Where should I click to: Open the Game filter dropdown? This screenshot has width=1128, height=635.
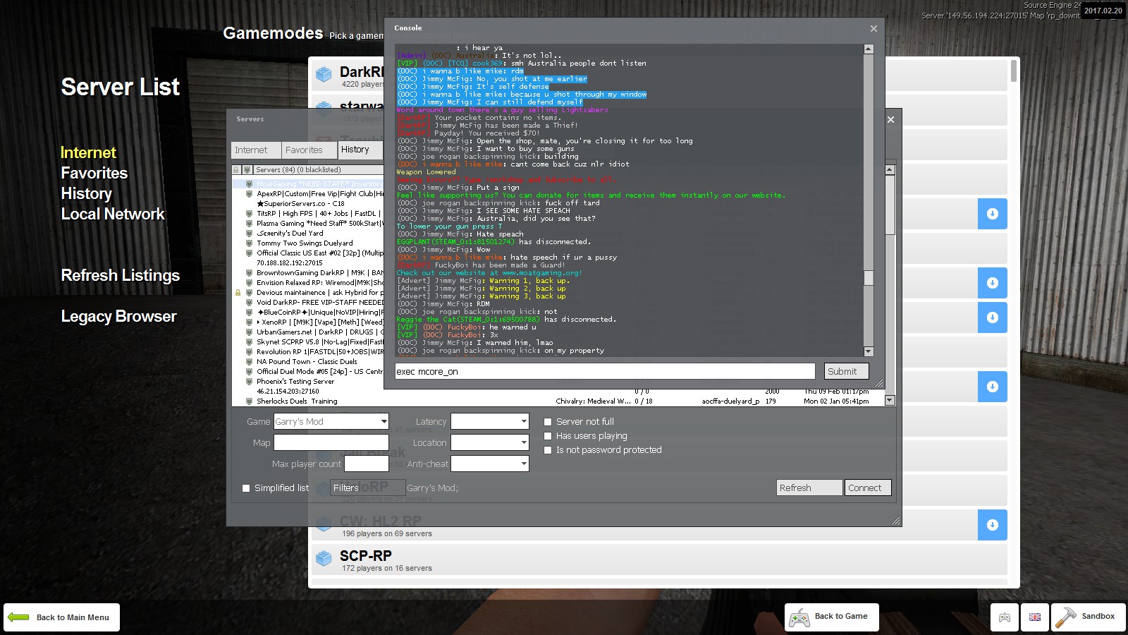[x=331, y=422]
